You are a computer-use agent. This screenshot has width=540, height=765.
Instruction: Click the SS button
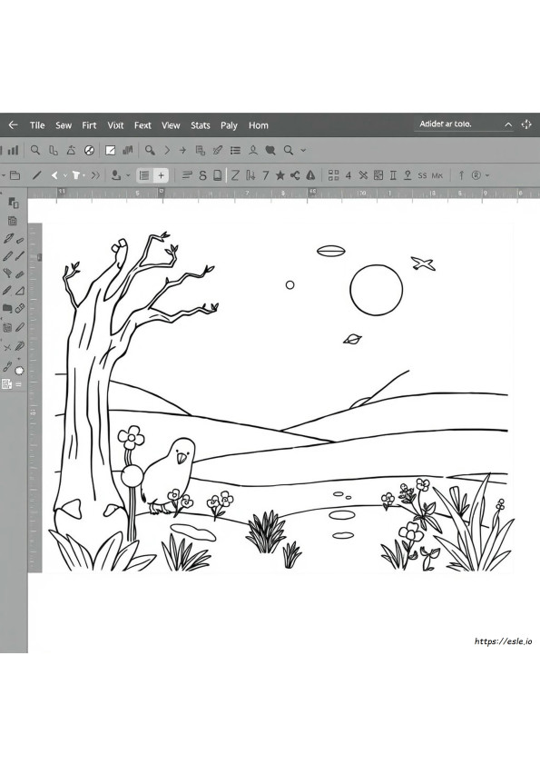422,175
